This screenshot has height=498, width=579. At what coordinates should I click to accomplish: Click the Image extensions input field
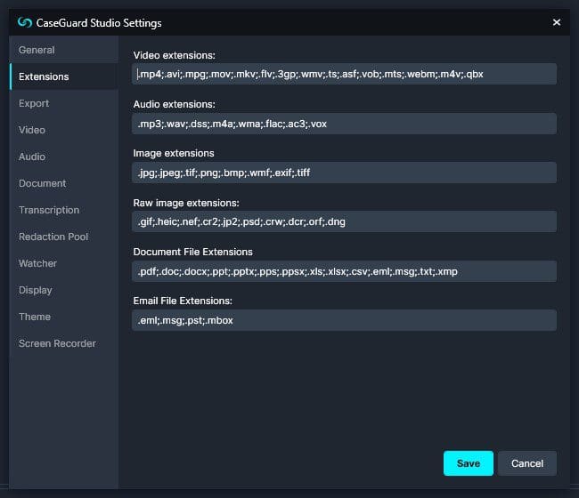click(x=344, y=173)
